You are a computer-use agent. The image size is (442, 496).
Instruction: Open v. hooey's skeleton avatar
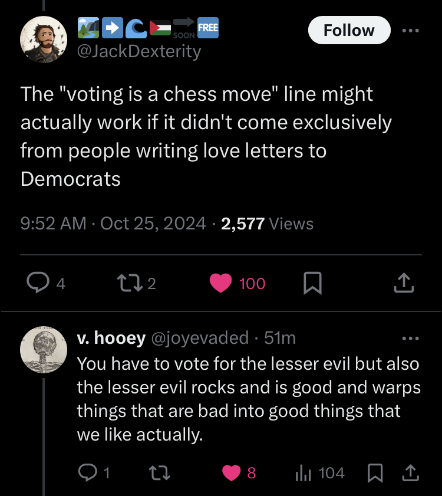[x=44, y=350]
